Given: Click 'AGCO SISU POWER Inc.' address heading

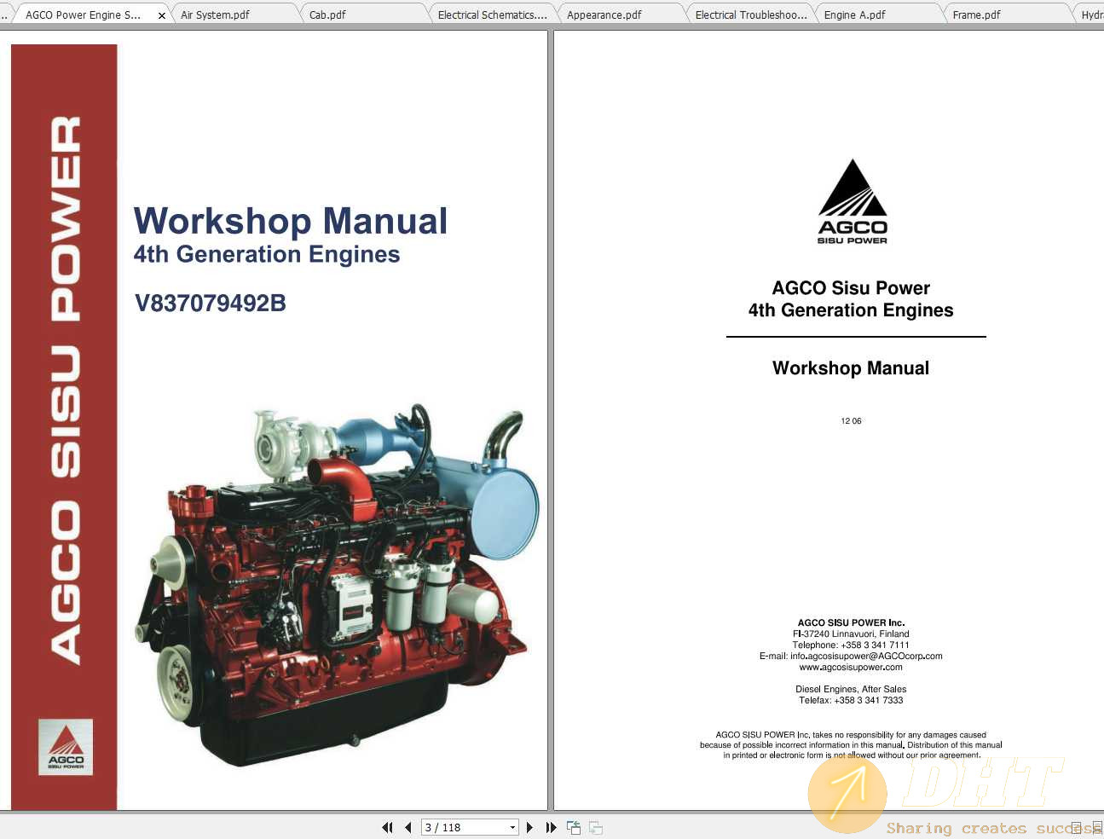Looking at the screenshot, I should [851, 622].
